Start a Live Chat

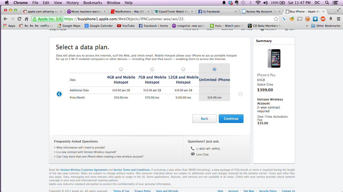[x=202, y=154]
